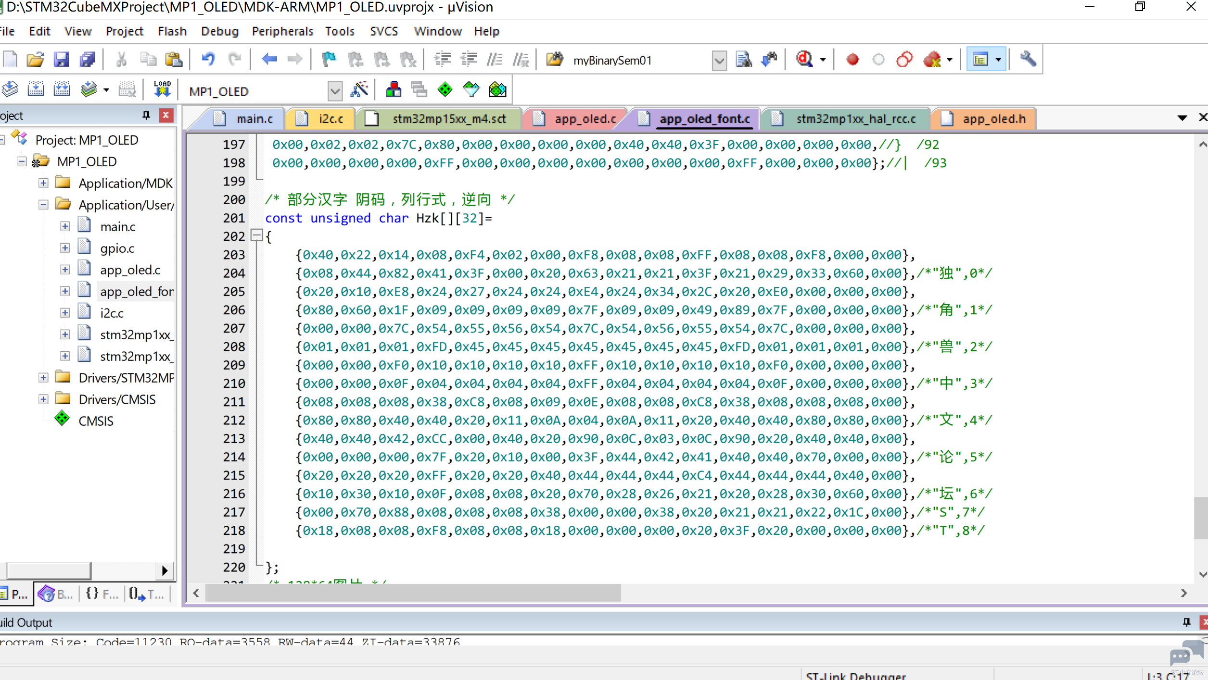The height and width of the screenshot is (680, 1208).
Task: Open the myBinarySem01 search combo dropdown
Action: [x=719, y=61]
